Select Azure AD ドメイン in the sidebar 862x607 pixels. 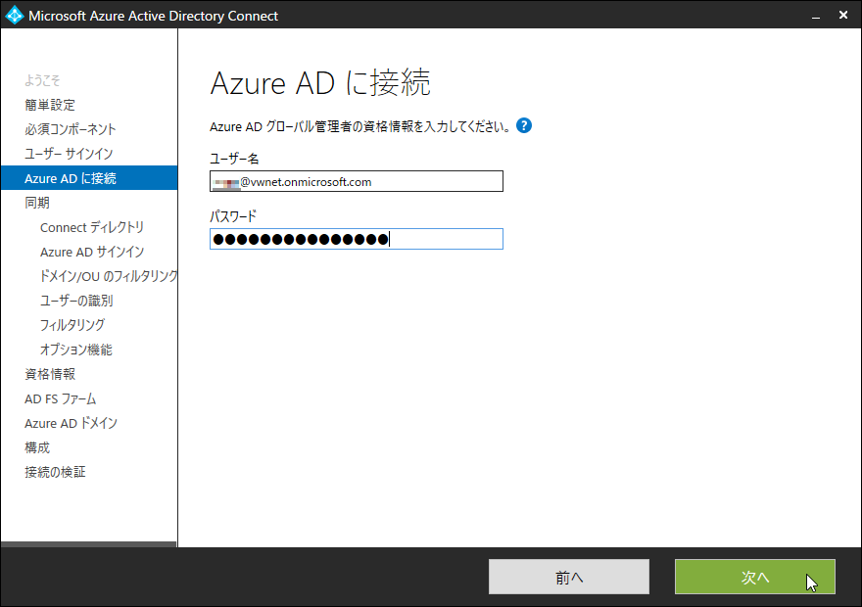[x=71, y=423]
